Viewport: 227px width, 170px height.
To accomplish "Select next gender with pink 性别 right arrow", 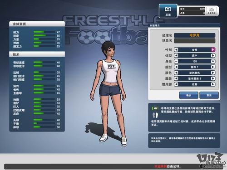I will click(x=213, y=50).
